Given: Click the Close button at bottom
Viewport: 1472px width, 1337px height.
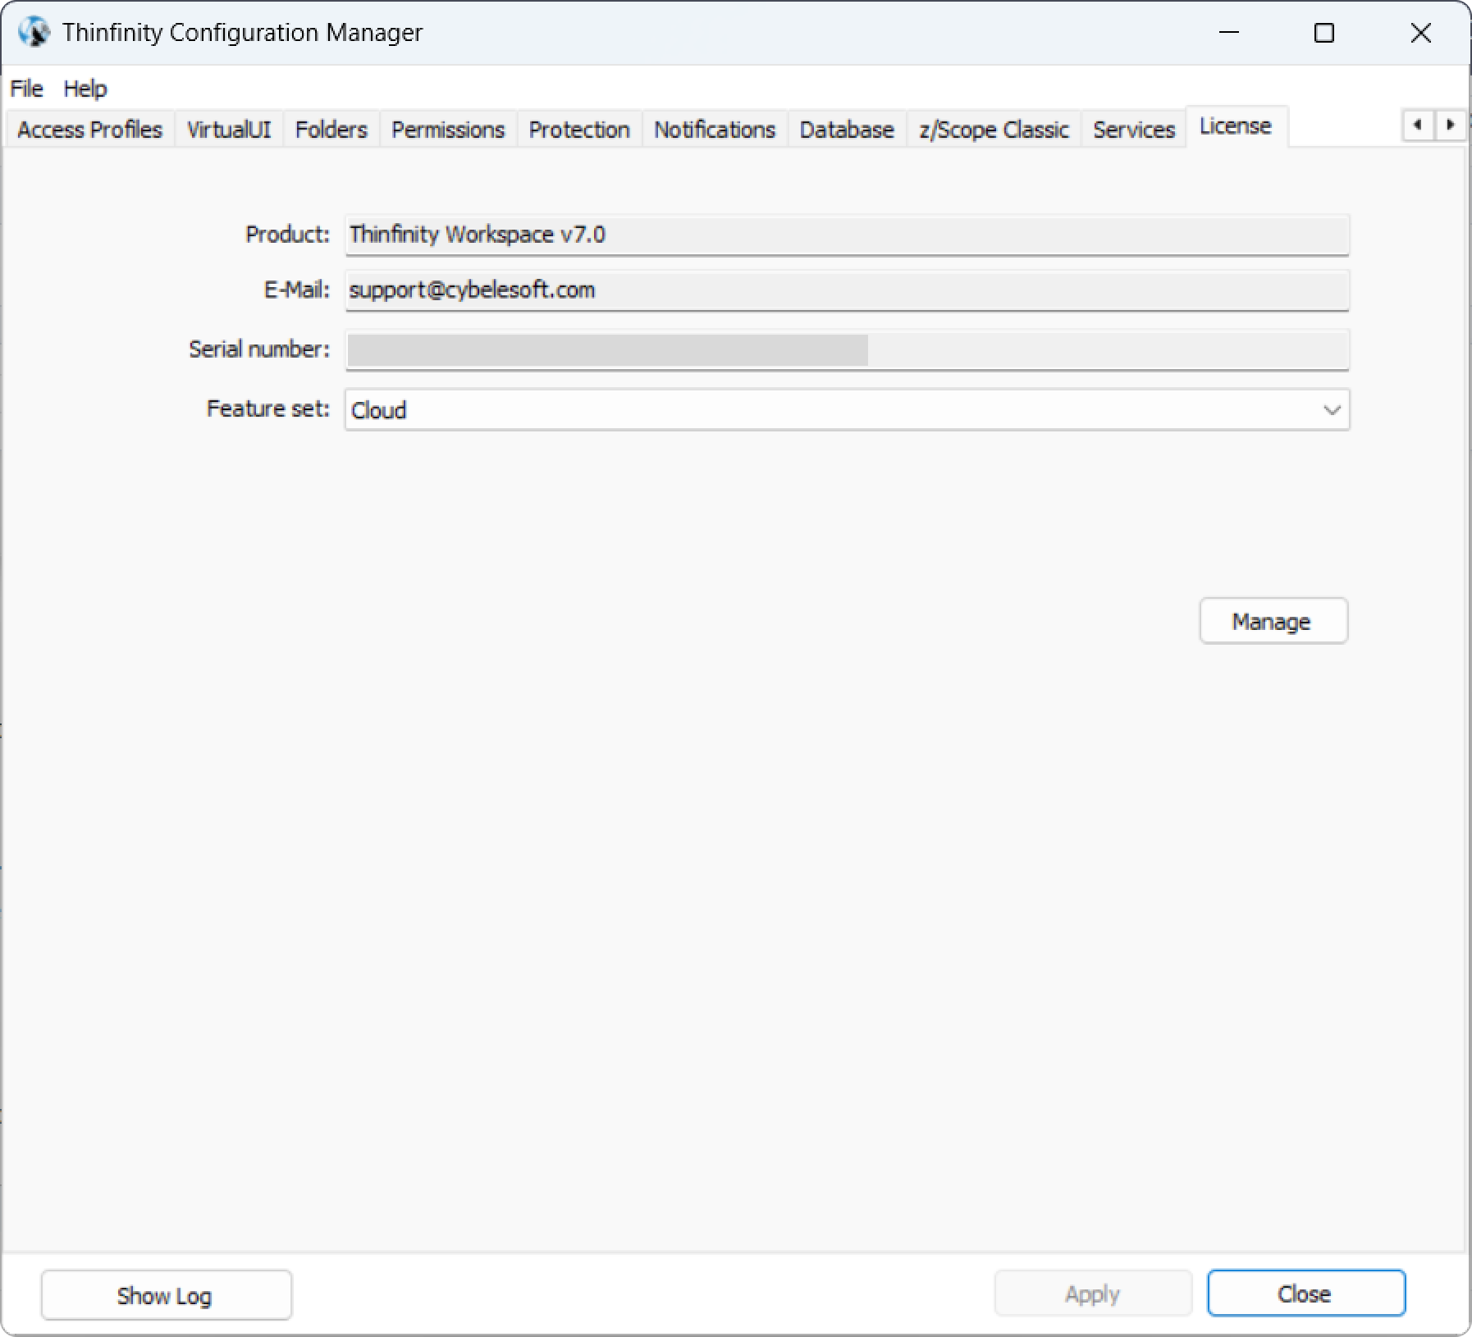Looking at the screenshot, I should point(1306,1294).
